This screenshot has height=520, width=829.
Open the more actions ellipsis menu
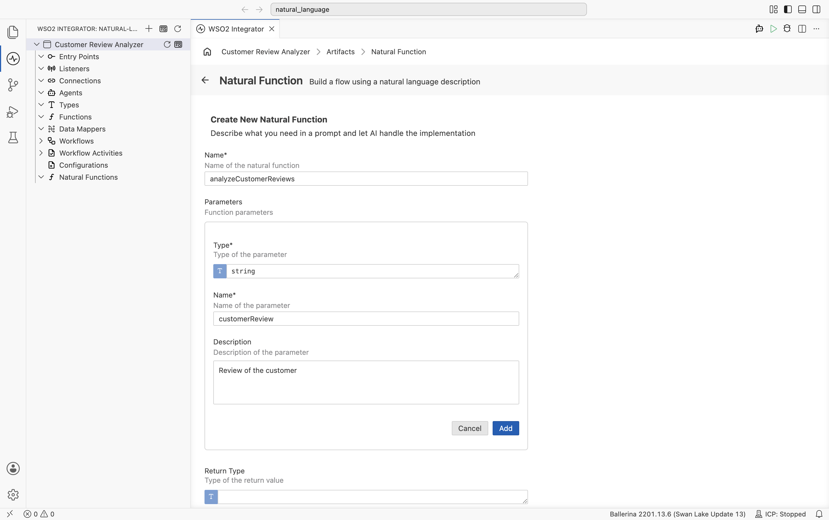816,29
